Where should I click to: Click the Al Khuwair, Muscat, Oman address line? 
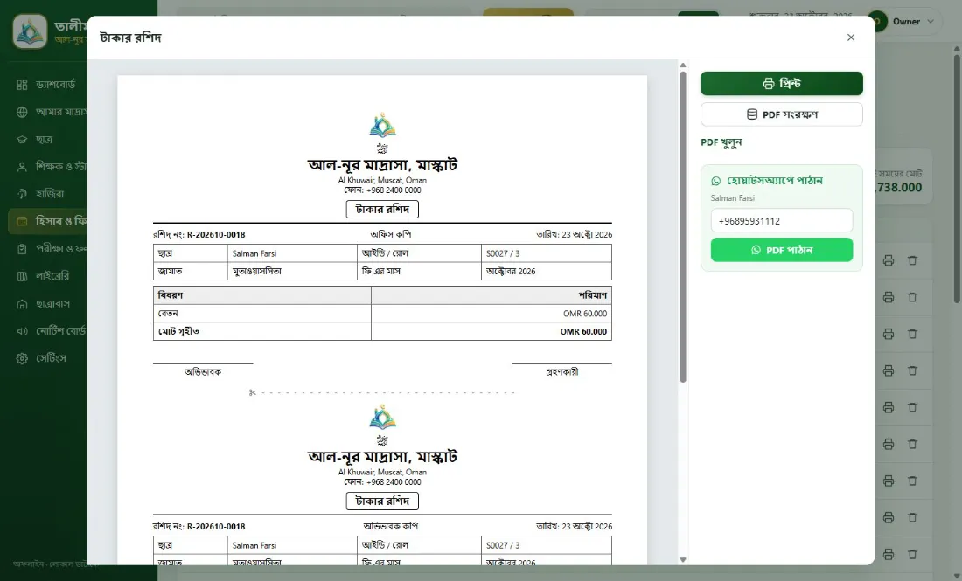[x=382, y=180]
